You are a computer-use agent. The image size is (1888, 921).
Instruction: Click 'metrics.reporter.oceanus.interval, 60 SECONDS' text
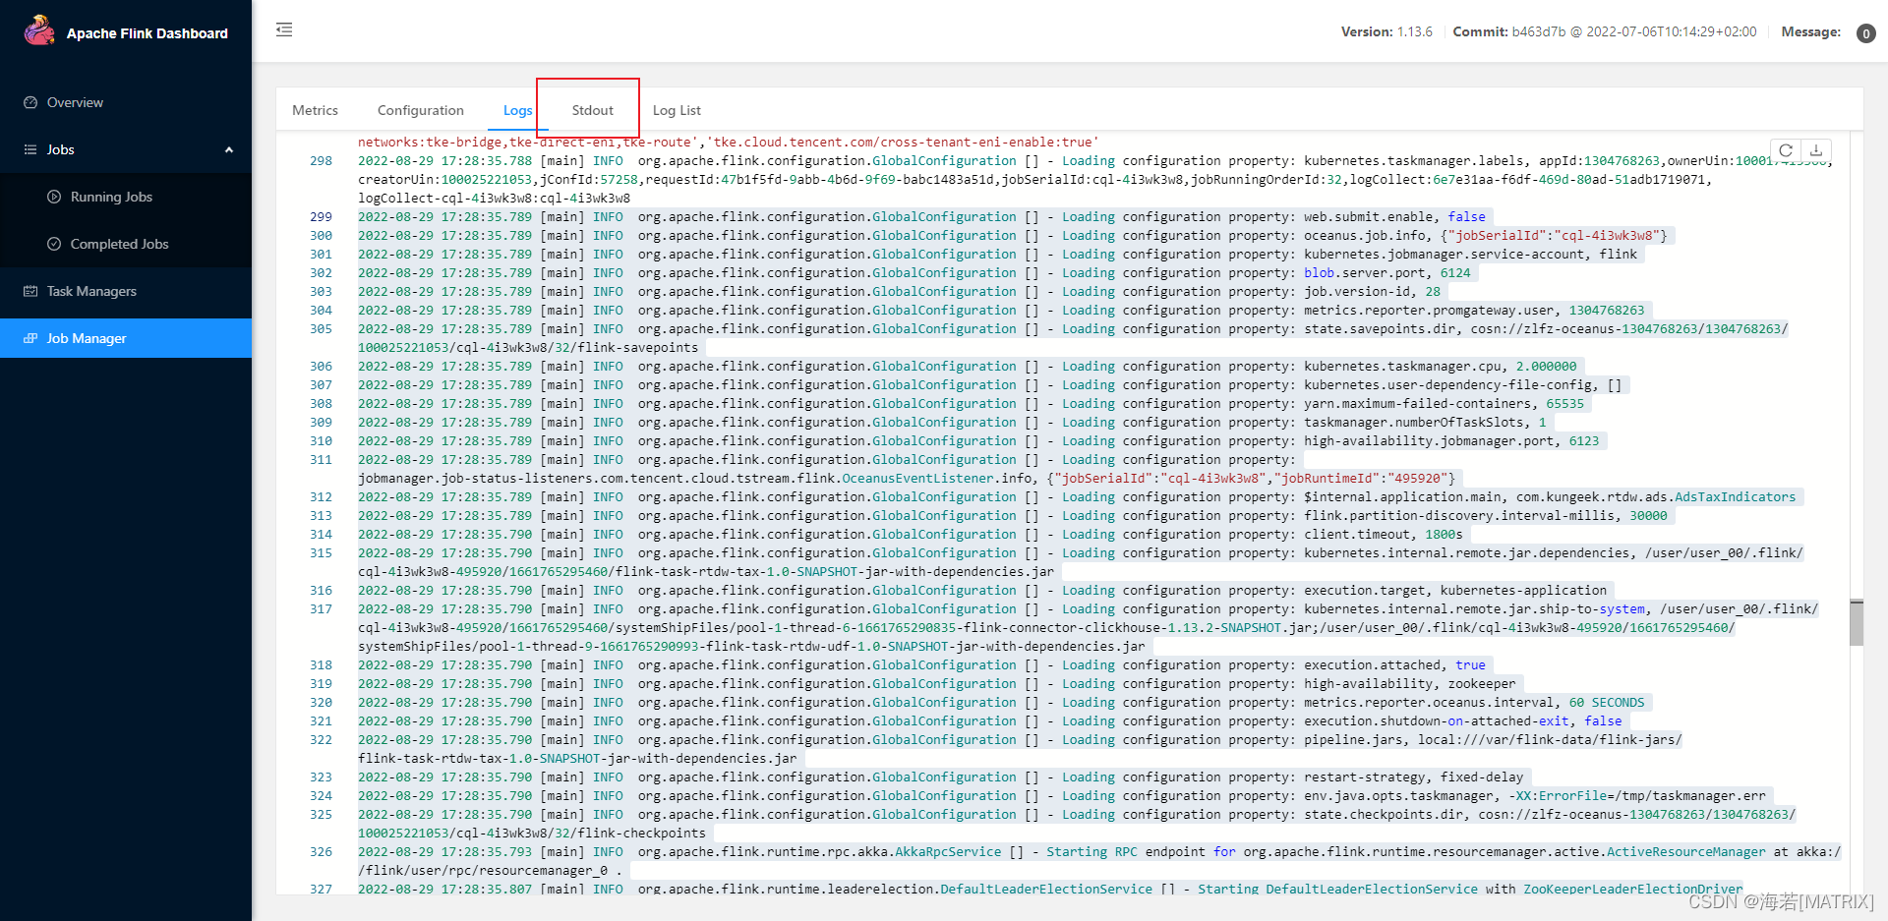click(1474, 702)
